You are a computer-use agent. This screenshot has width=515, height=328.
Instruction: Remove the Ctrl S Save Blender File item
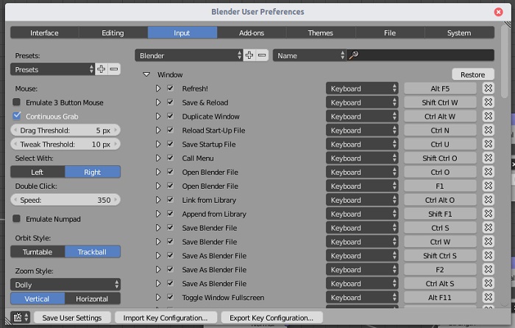488,228
